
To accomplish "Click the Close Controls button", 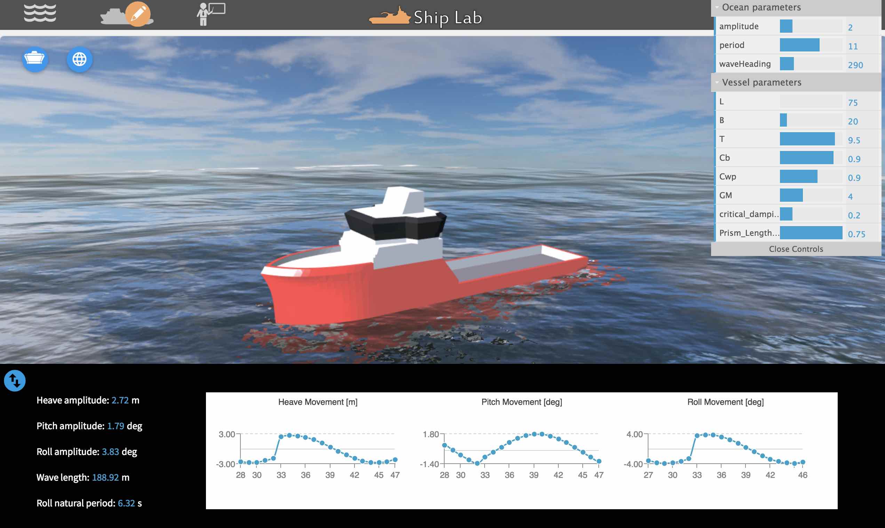I will (x=796, y=249).
